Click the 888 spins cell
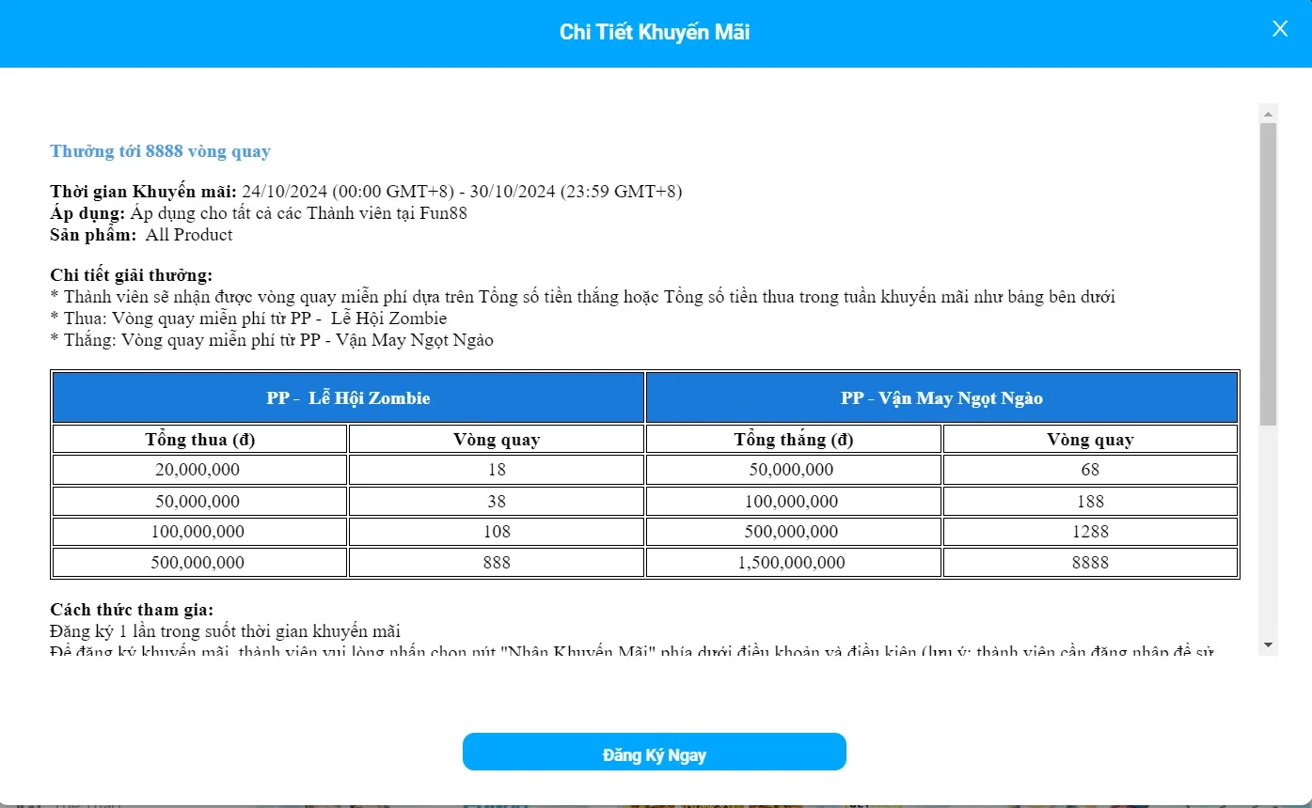Image resolution: width=1312 pixels, height=808 pixels. (x=496, y=563)
